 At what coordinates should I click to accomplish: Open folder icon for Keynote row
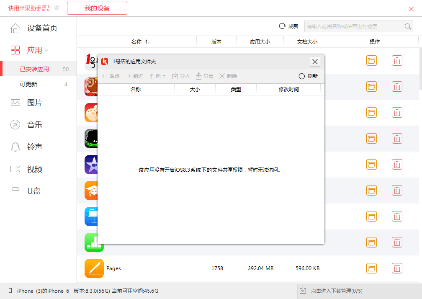[371, 217]
